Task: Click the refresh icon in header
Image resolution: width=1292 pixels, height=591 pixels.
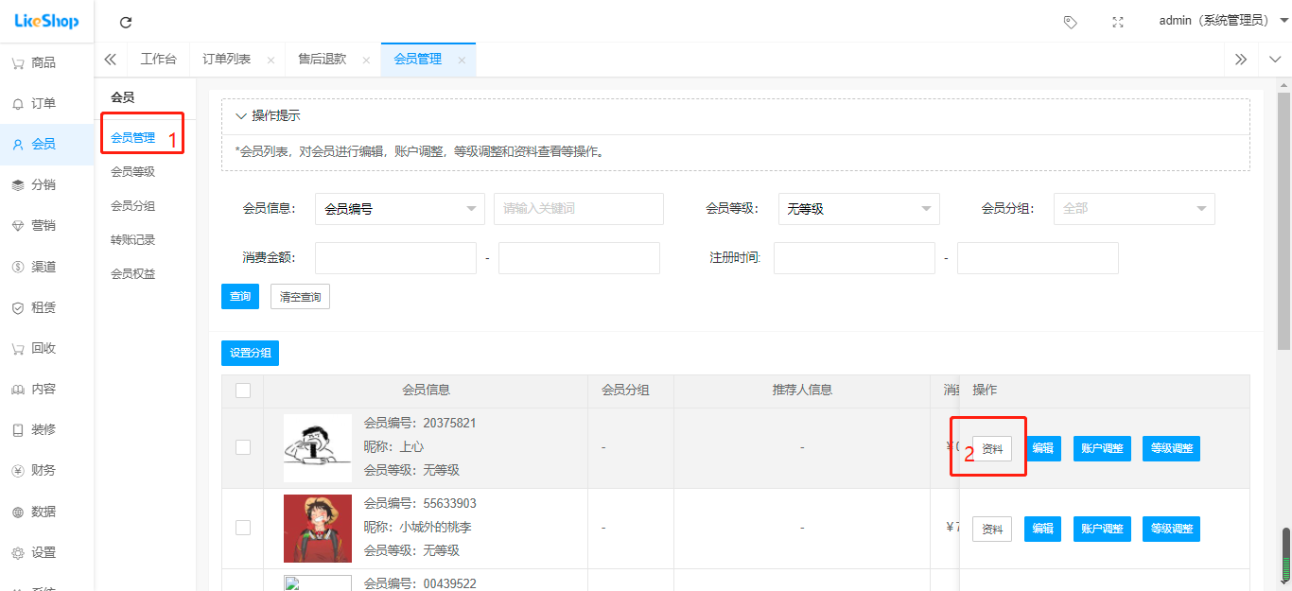Action: pyautogui.click(x=126, y=22)
